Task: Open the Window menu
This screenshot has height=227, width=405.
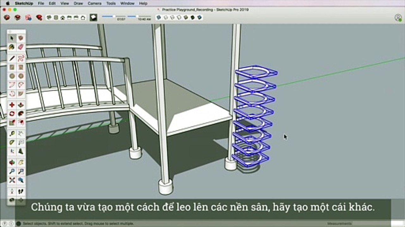Action: point(127,3)
